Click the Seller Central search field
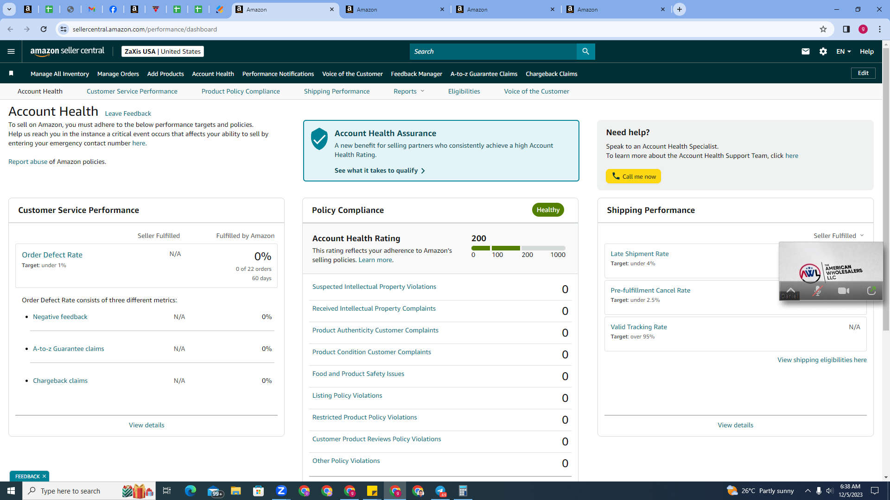Image resolution: width=890 pixels, height=500 pixels. click(493, 51)
